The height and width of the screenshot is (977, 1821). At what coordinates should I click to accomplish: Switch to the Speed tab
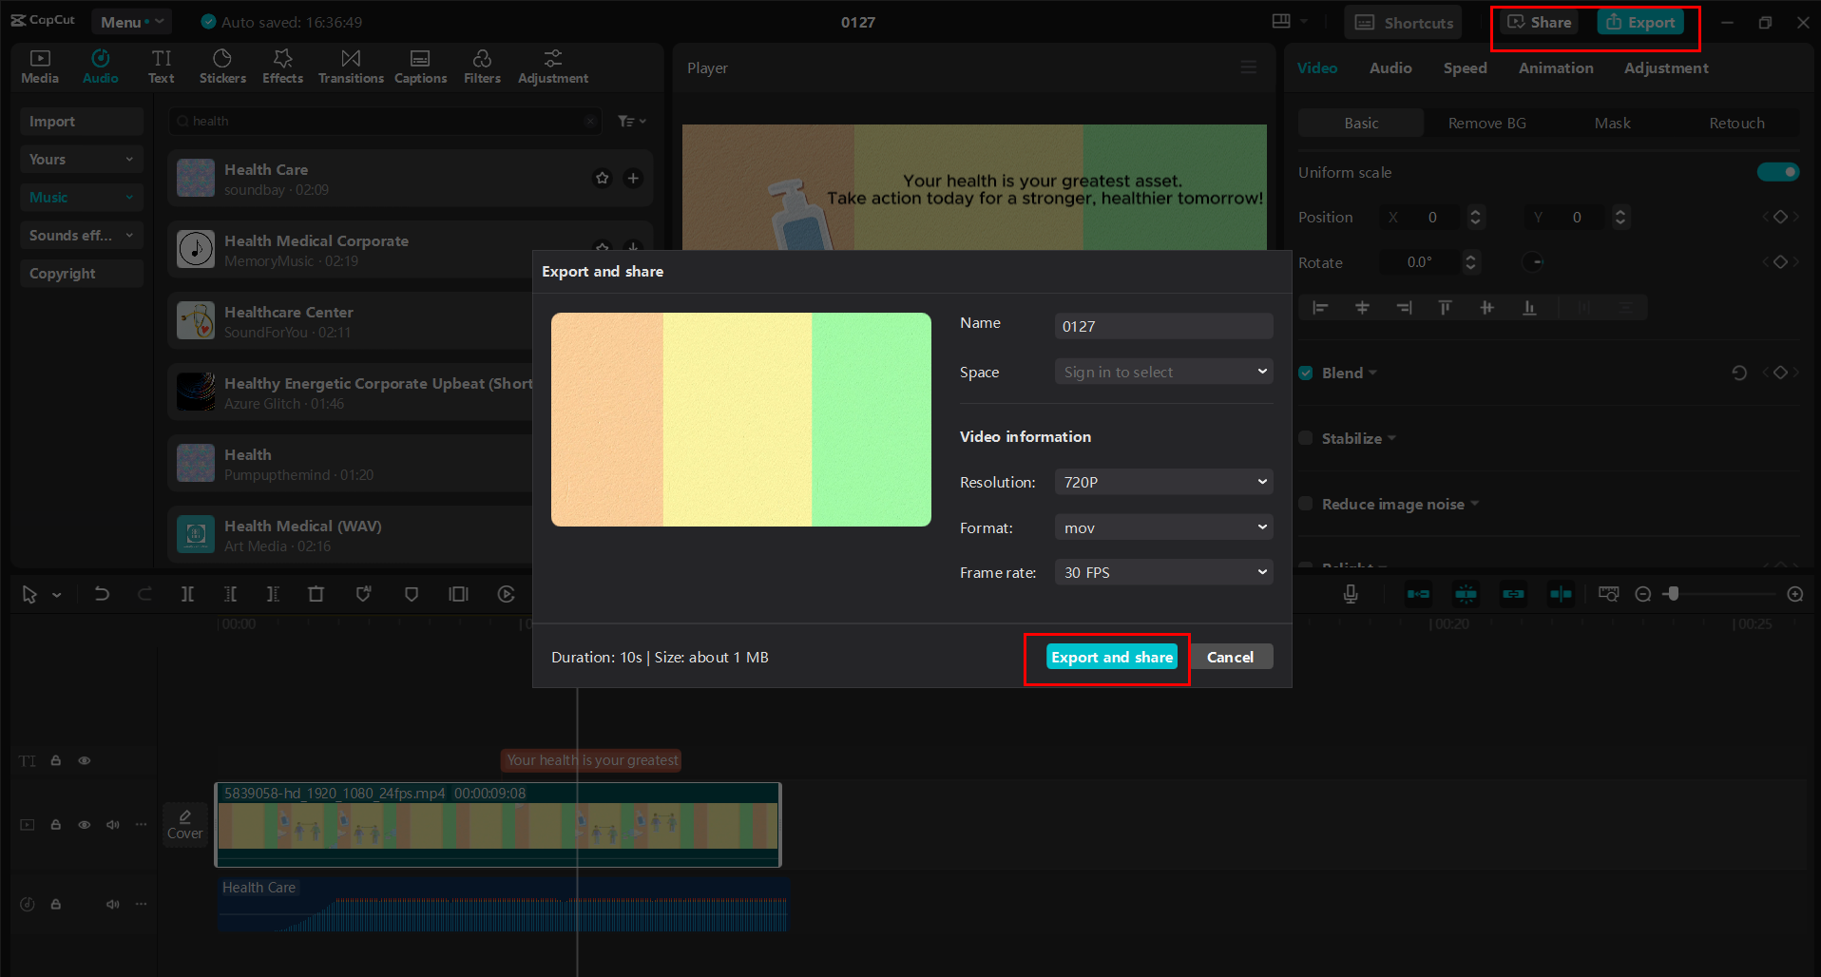pyautogui.click(x=1465, y=67)
